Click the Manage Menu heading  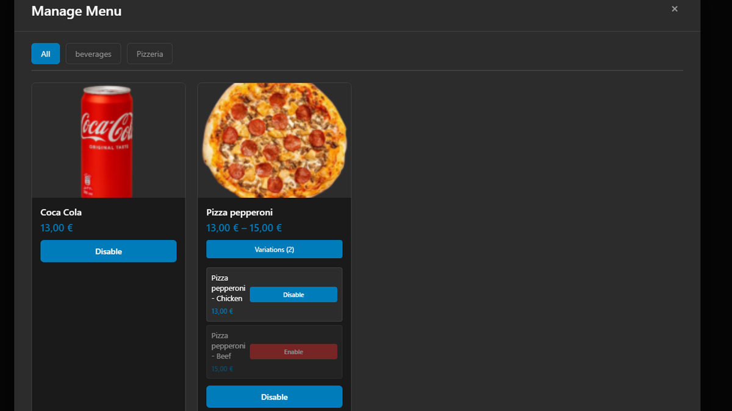pos(76,11)
